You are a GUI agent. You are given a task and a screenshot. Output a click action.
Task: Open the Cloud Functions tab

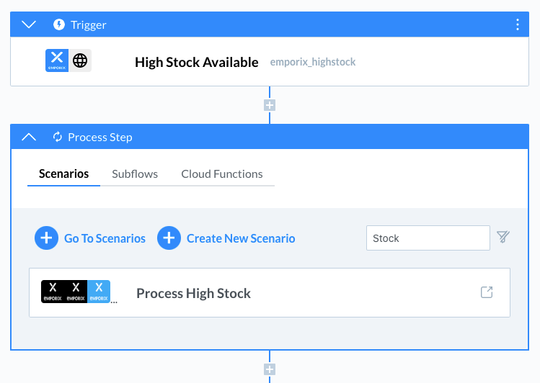point(222,174)
